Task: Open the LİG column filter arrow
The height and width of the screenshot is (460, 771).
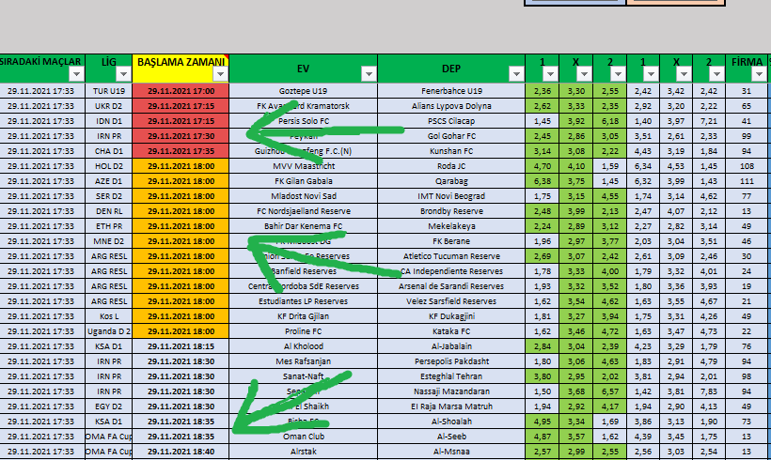Action: 123,74
